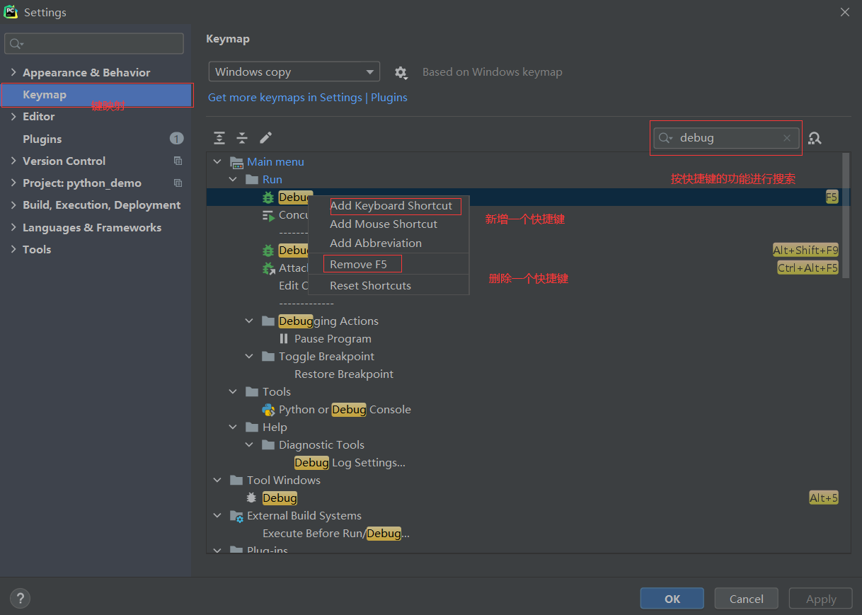This screenshot has width=862, height=615.
Task: Collapse the Debugging Actions node
Action: [249, 321]
